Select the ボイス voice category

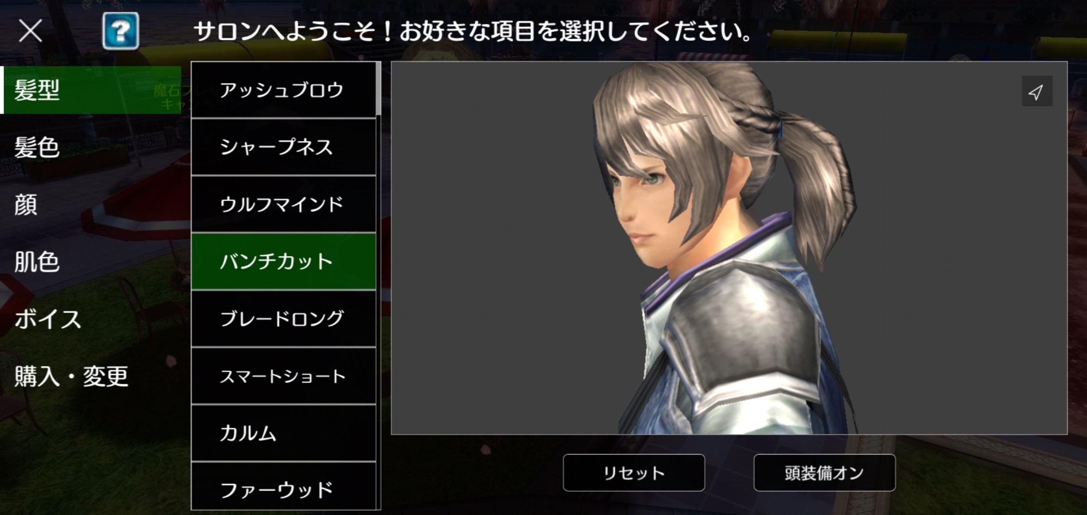(91, 319)
